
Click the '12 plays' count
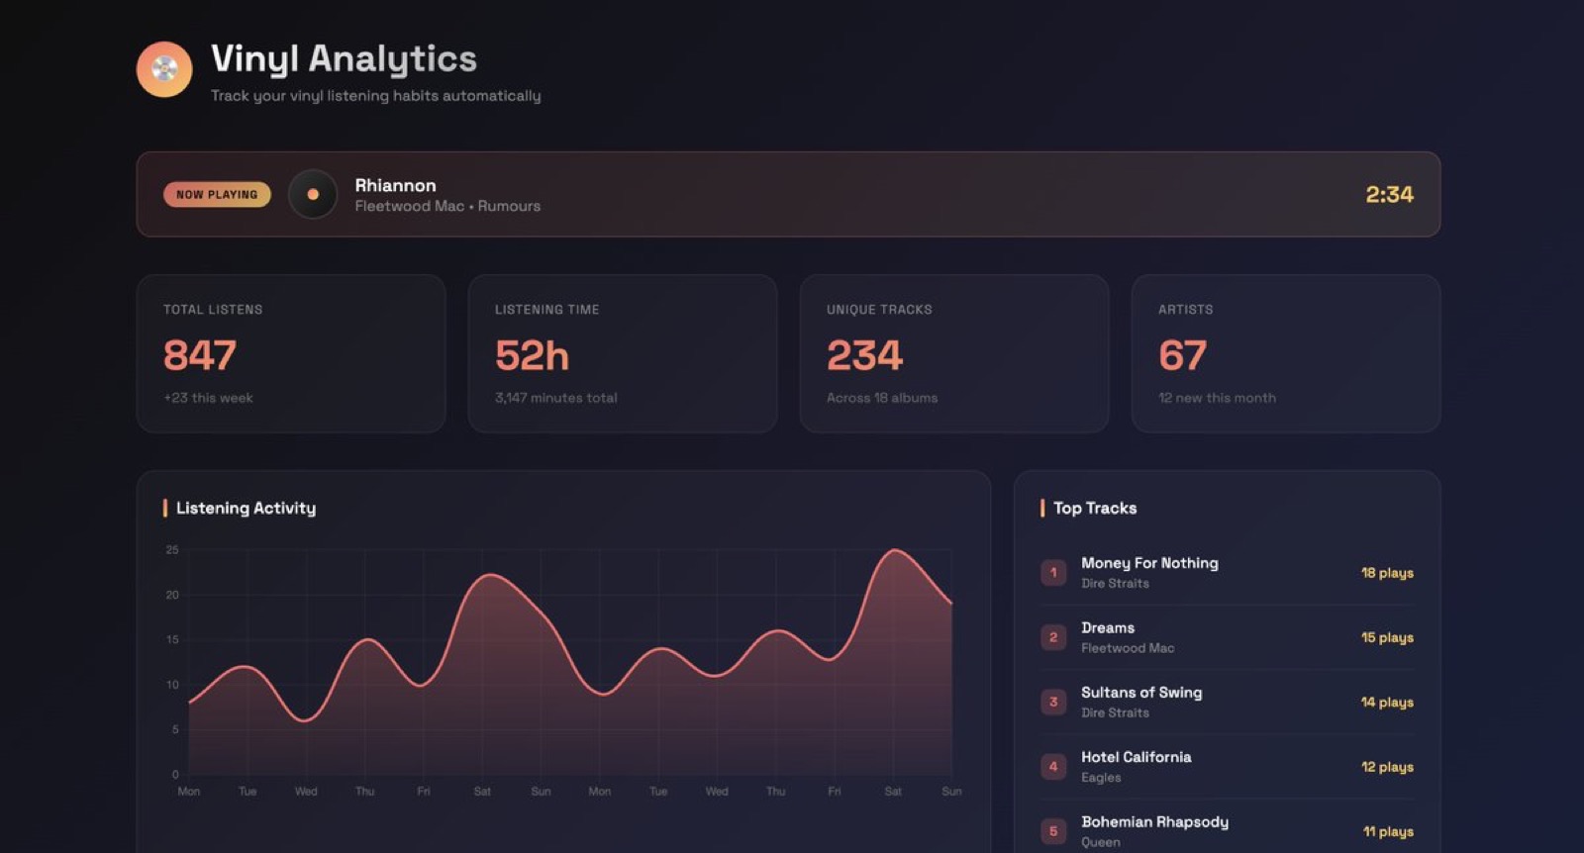1387,767
